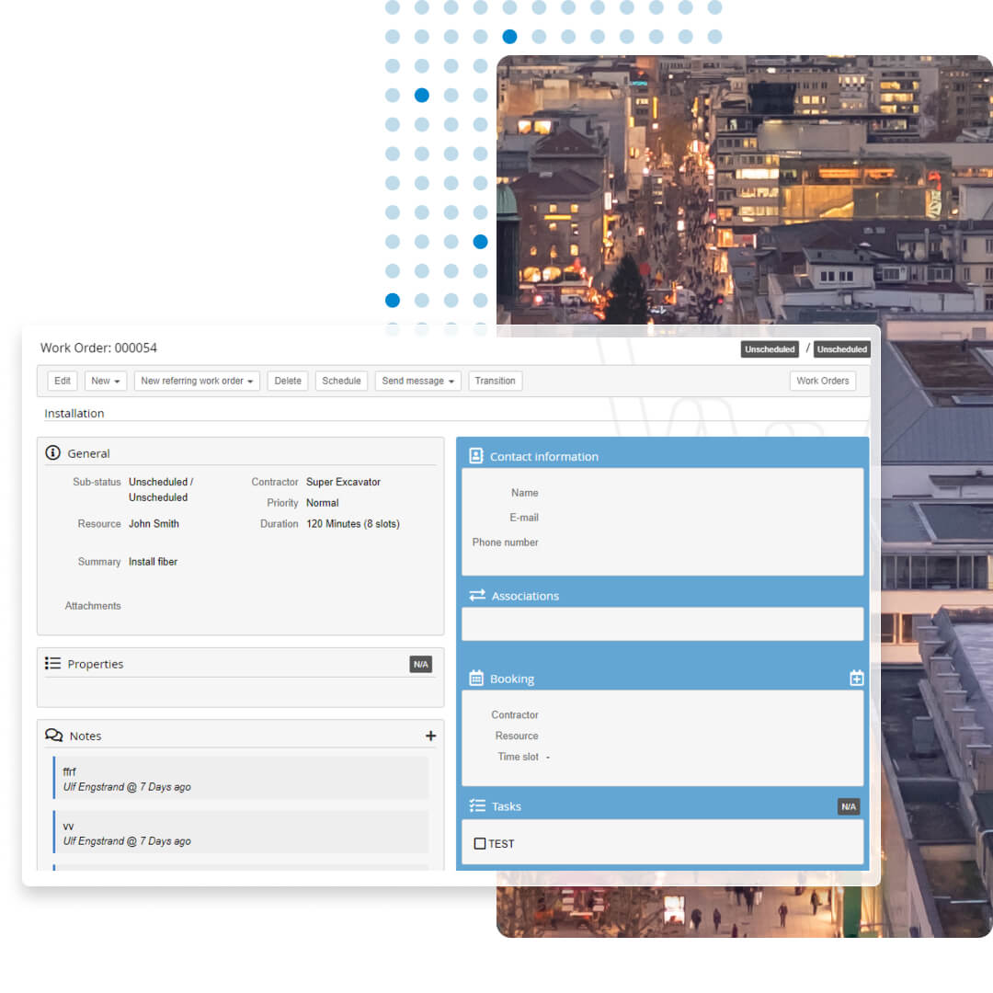Click the Transition button

pyautogui.click(x=496, y=381)
